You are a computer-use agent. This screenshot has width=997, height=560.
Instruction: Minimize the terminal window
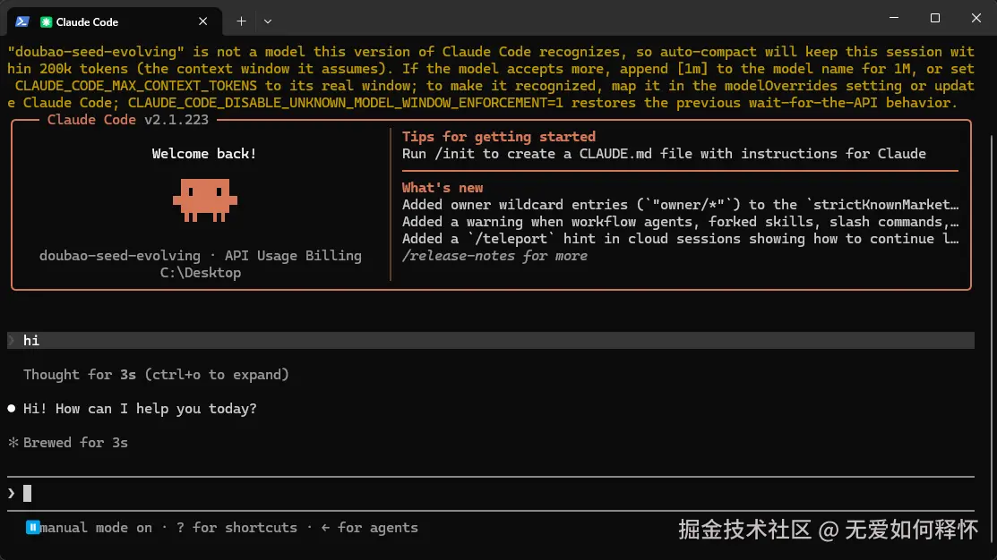[894, 18]
